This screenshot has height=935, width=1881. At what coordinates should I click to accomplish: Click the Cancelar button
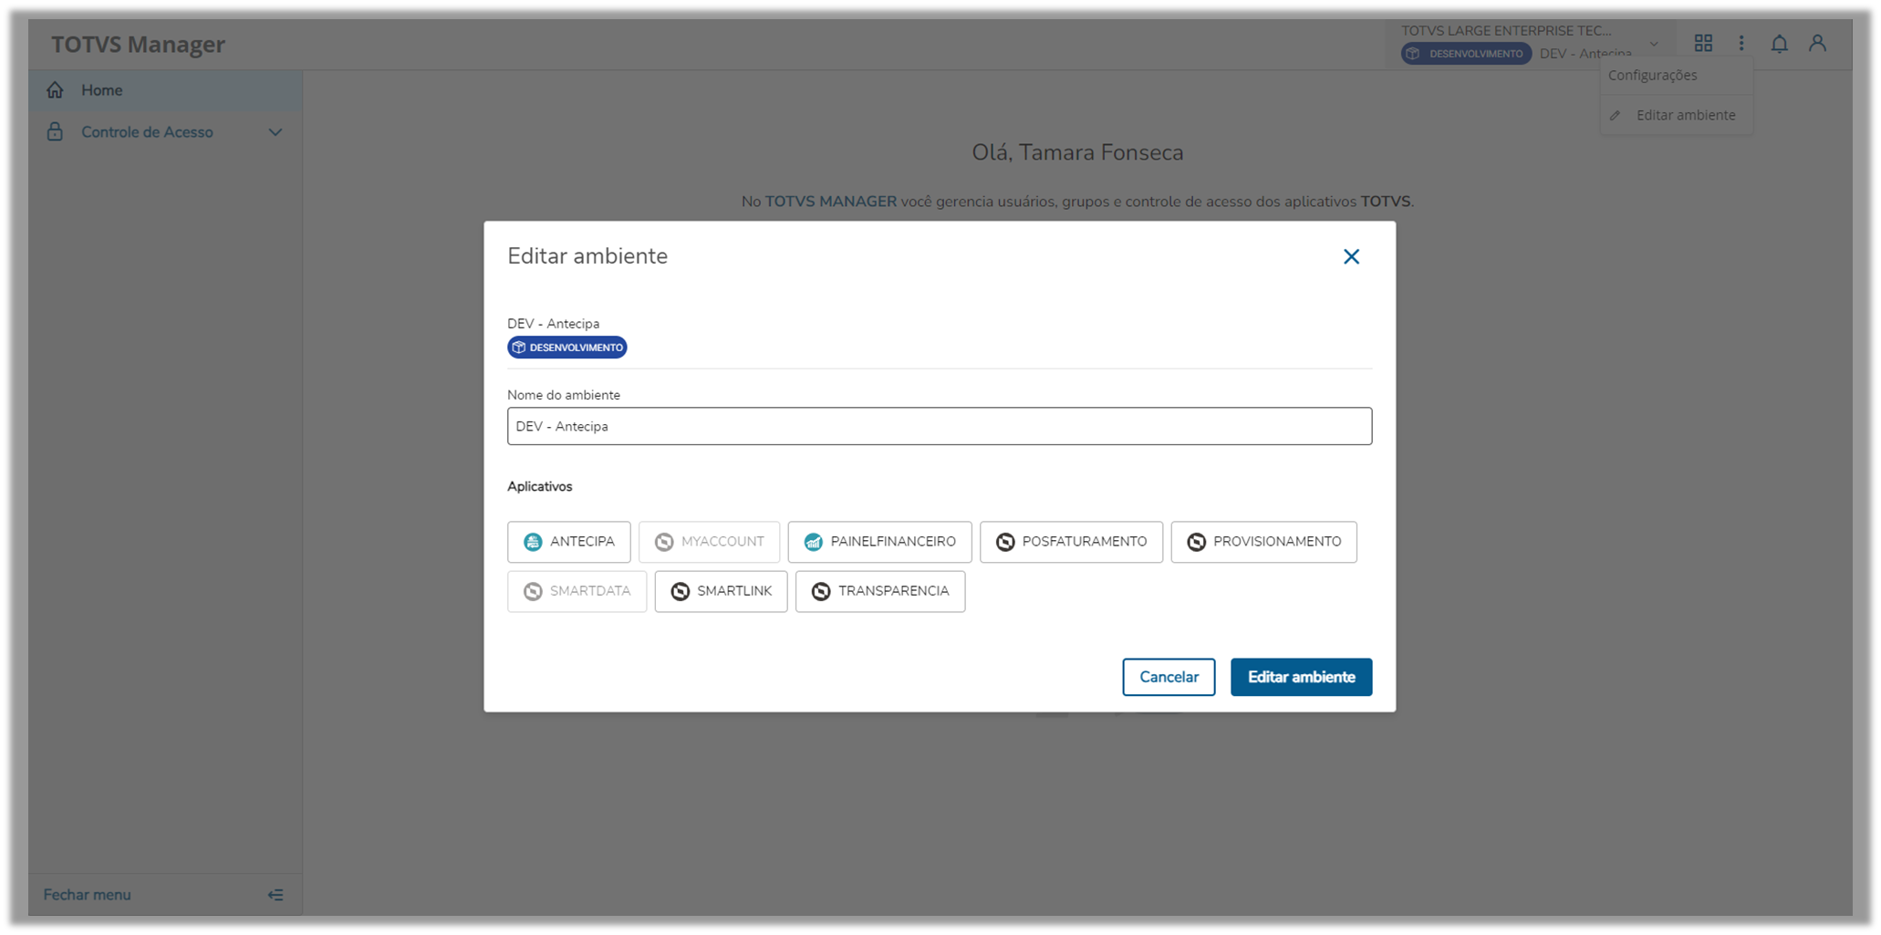pos(1169,677)
